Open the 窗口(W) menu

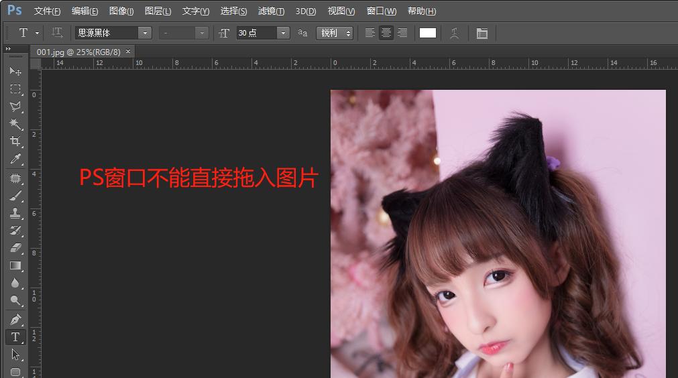click(382, 11)
